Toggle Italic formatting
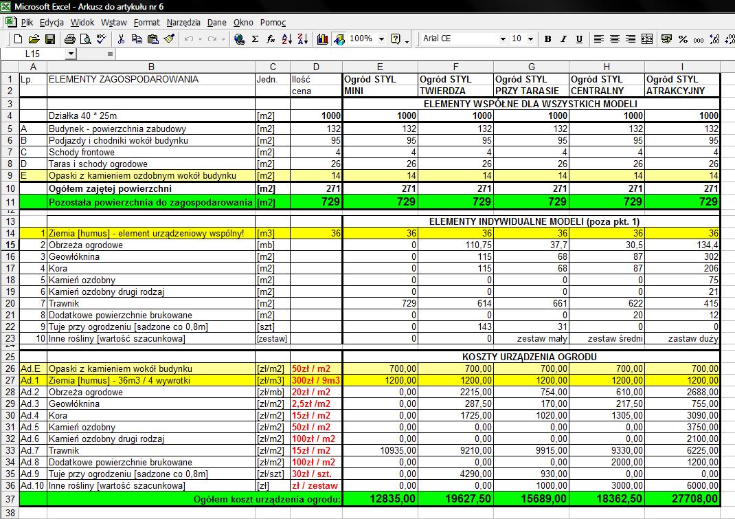Viewport: 735px width, 519px height. tap(564, 39)
